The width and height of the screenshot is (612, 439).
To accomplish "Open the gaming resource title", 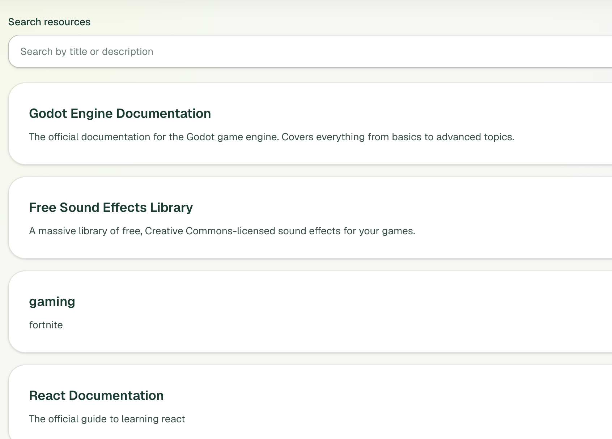I will click(52, 302).
